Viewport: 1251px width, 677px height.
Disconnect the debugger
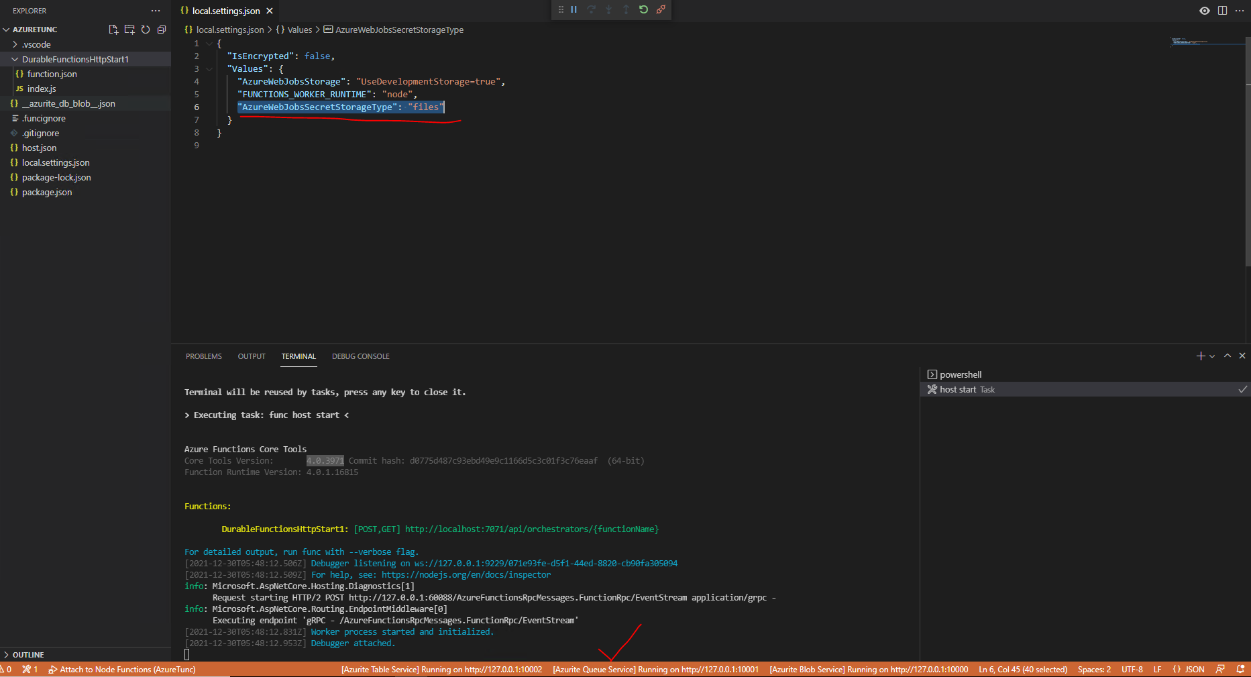click(661, 9)
